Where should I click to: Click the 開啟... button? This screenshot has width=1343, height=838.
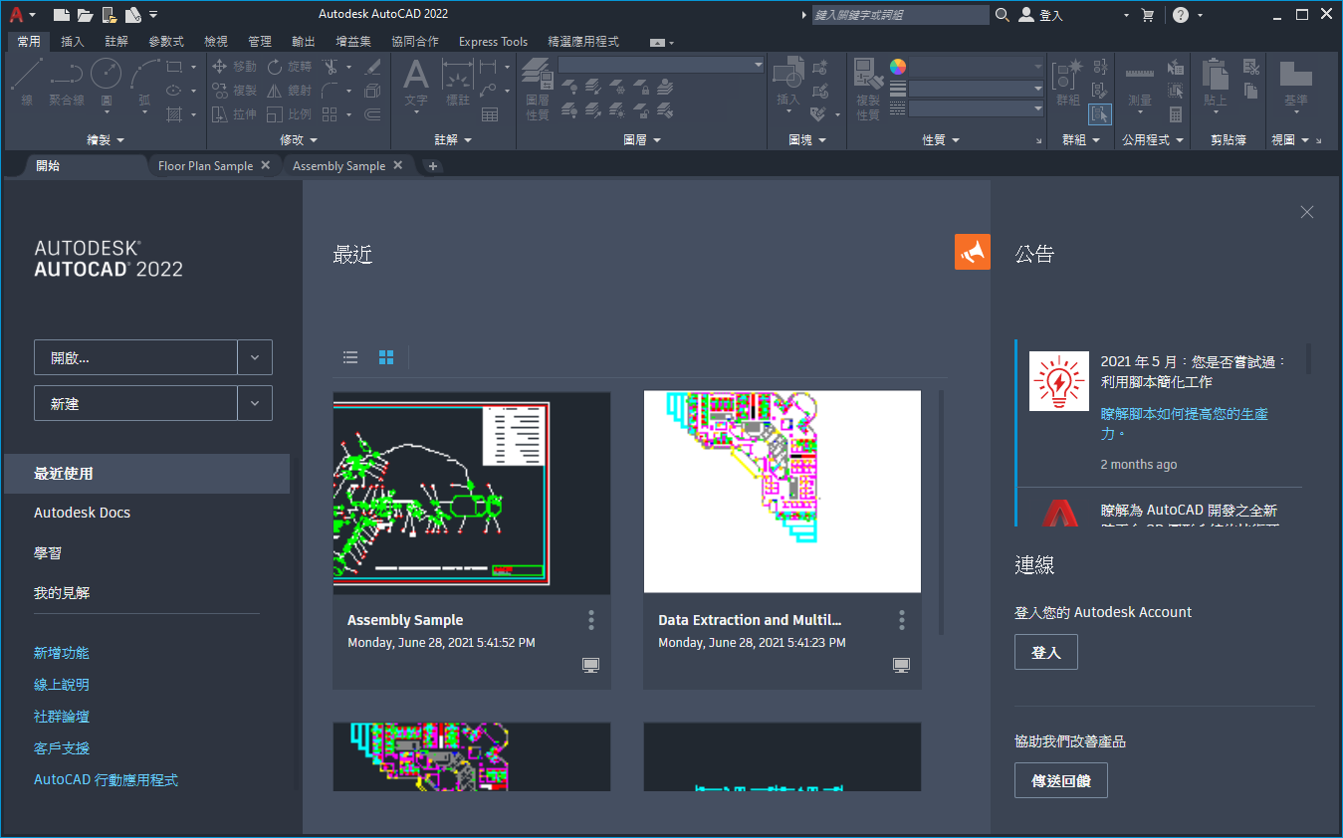[x=135, y=357]
